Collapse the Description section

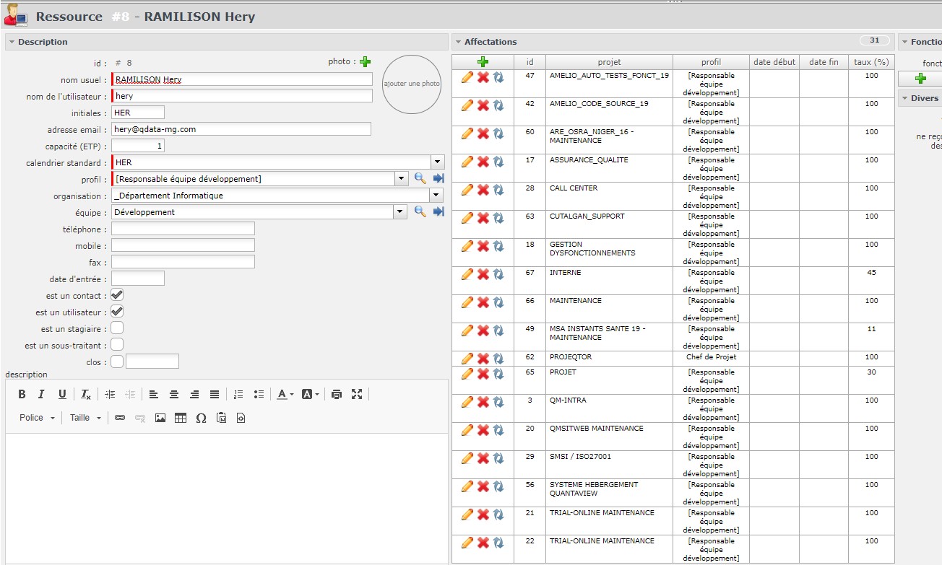click(12, 42)
